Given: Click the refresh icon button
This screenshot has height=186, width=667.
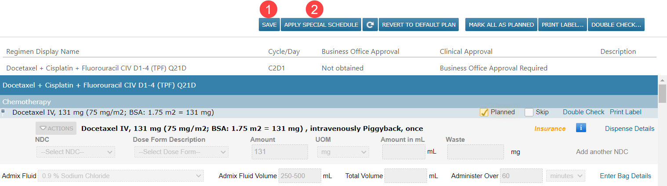Looking at the screenshot, I should [370, 25].
